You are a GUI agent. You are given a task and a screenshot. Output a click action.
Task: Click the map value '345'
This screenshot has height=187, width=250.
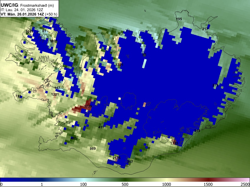coord(197,131)
